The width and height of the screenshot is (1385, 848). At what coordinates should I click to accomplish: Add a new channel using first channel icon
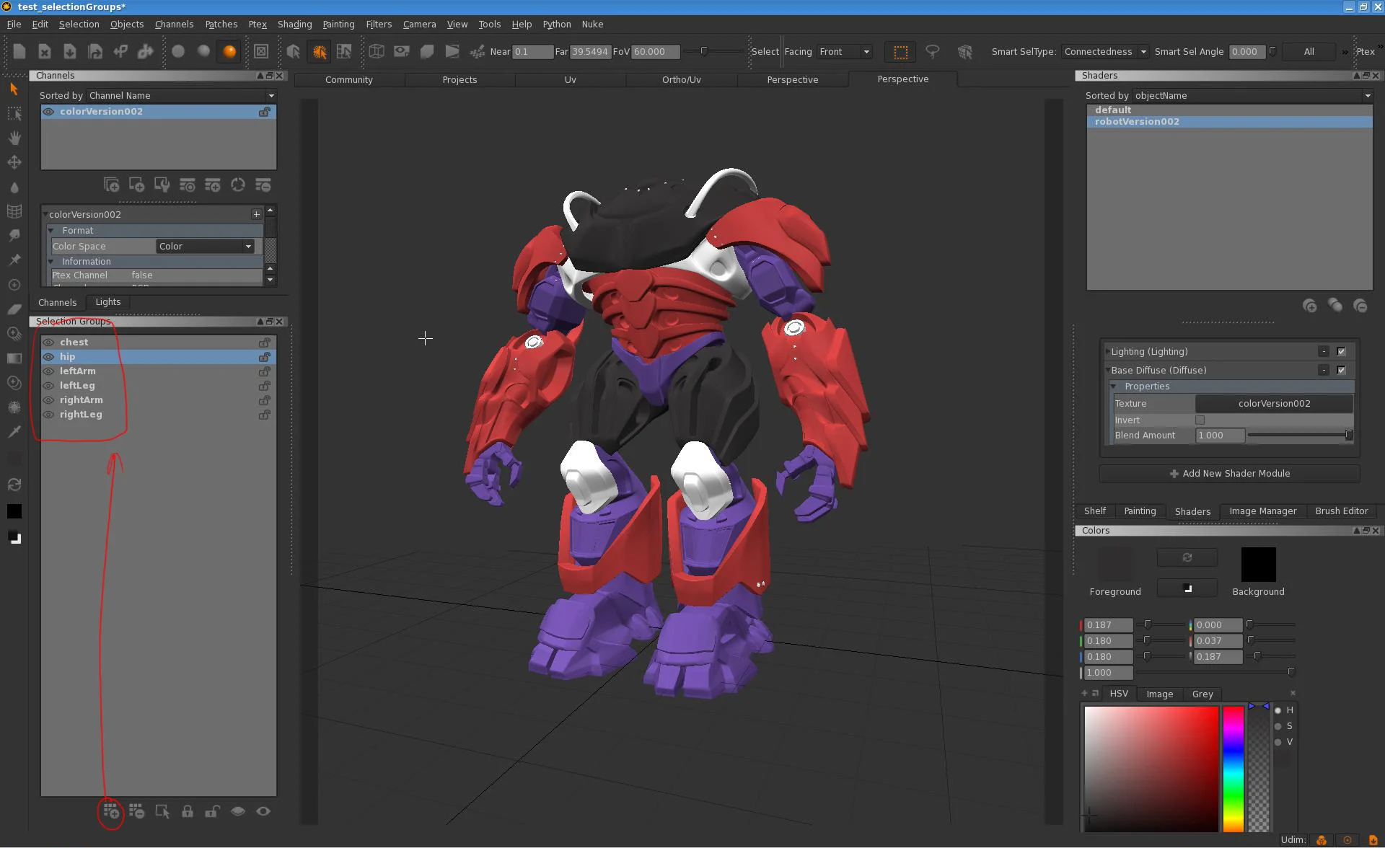pos(111,185)
